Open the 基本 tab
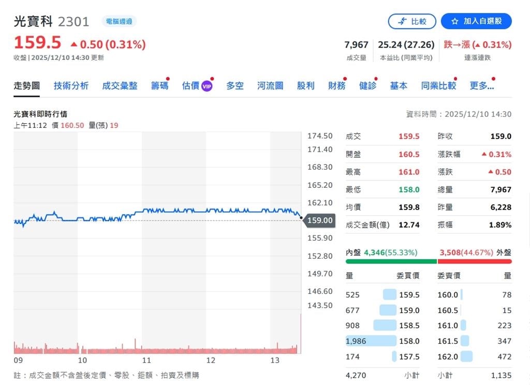This screenshot has height=385, width=530. click(x=398, y=85)
